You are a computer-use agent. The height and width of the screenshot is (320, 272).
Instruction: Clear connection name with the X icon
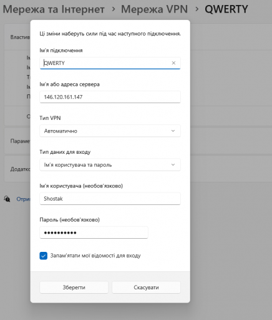pos(173,63)
